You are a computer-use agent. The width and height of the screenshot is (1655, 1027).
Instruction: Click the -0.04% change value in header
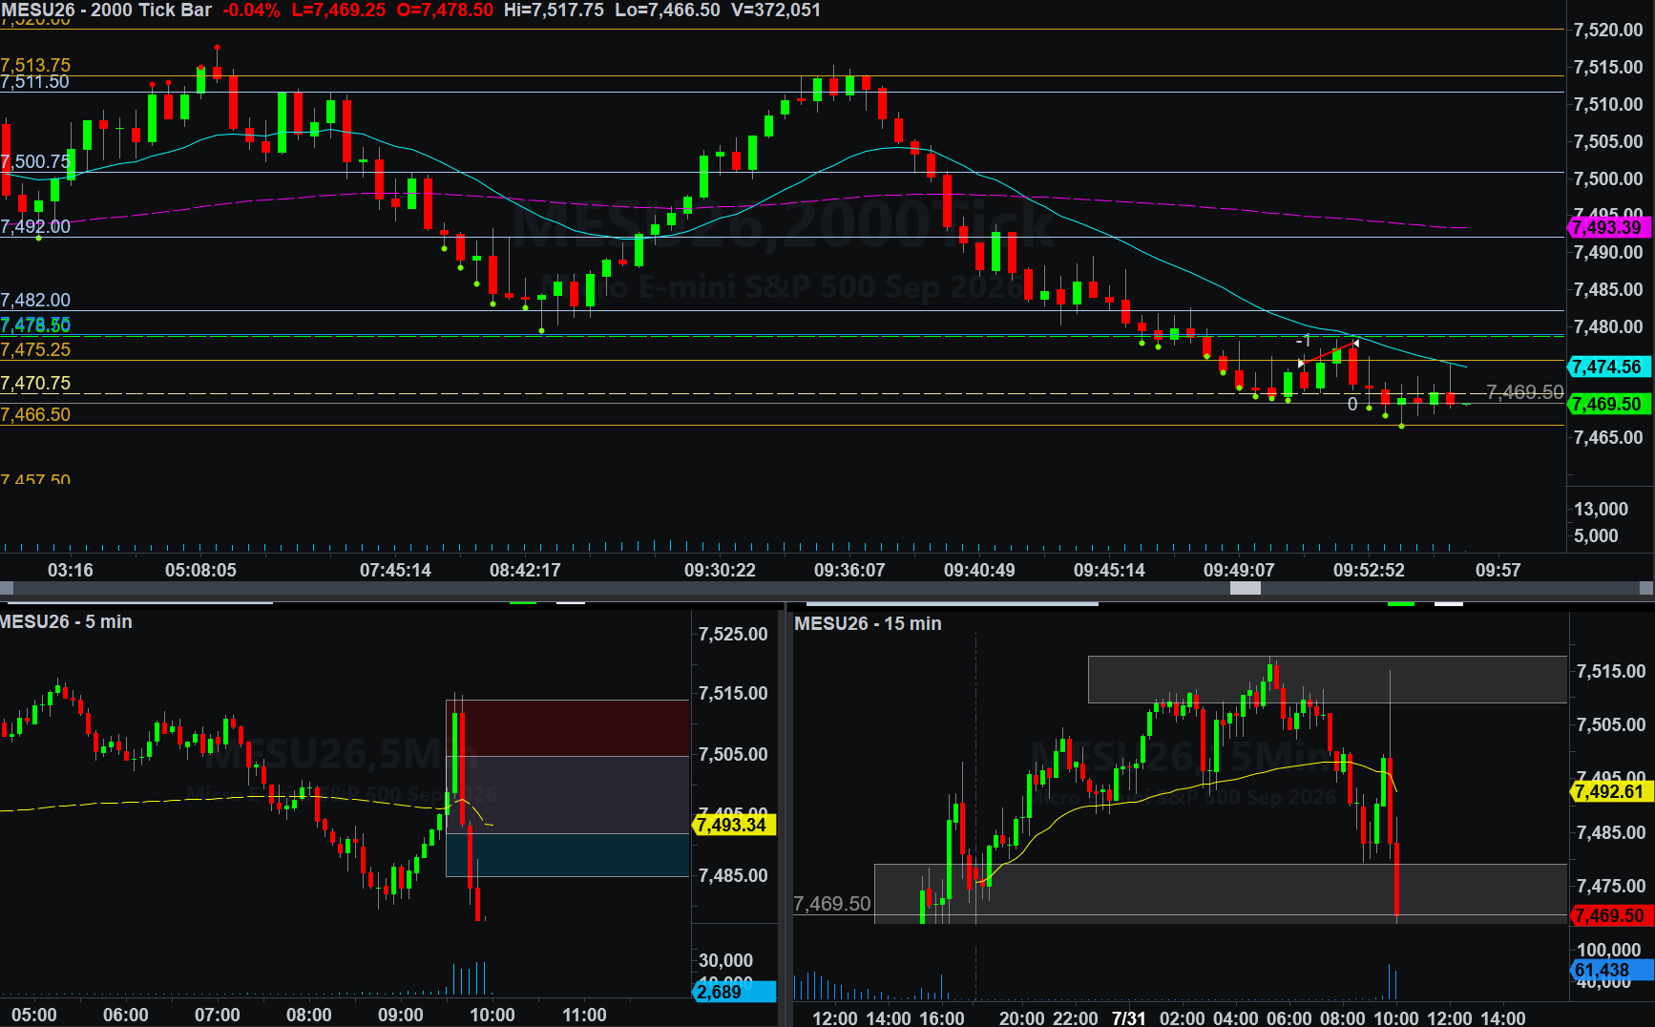click(x=251, y=10)
